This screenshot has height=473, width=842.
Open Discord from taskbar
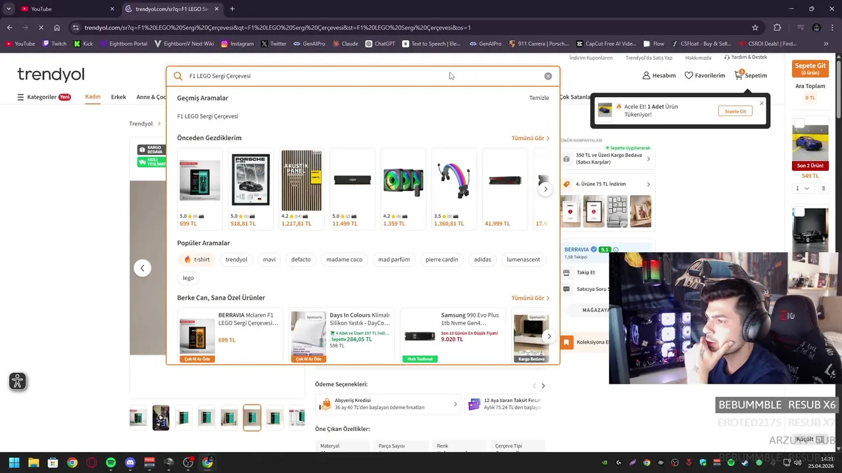pyautogui.click(x=130, y=462)
